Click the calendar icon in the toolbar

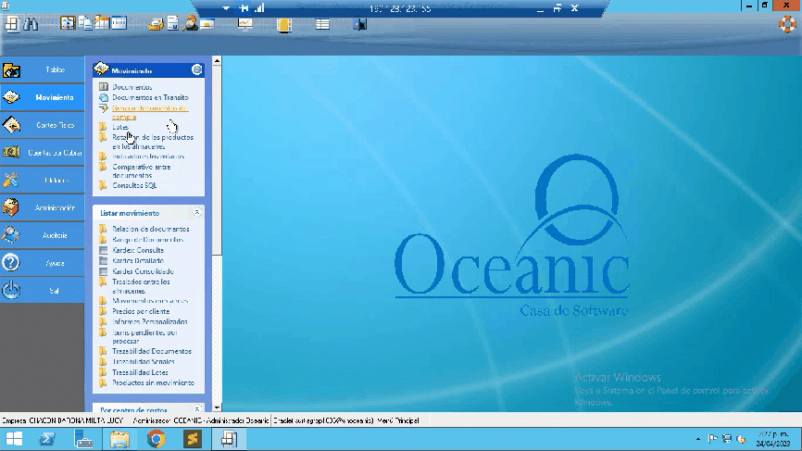click(119, 23)
